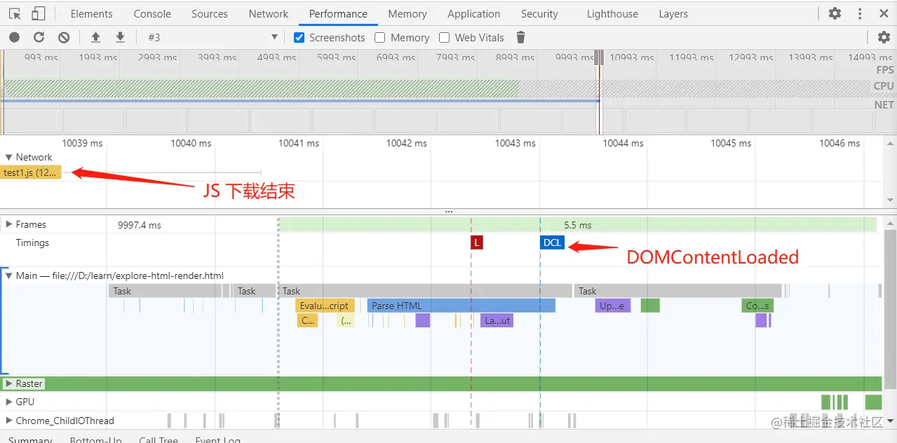Expand the Raster track

coord(9,383)
